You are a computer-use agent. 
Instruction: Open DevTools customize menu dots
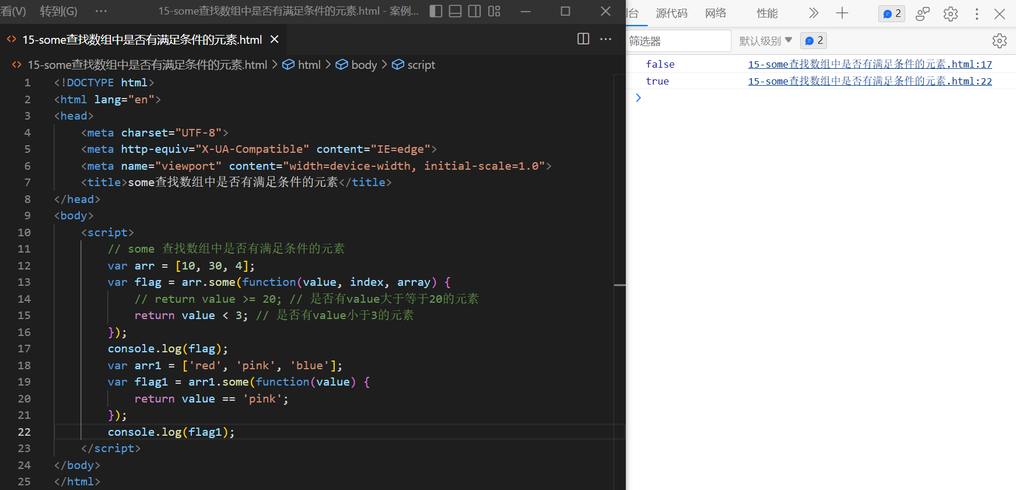[977, 13]
